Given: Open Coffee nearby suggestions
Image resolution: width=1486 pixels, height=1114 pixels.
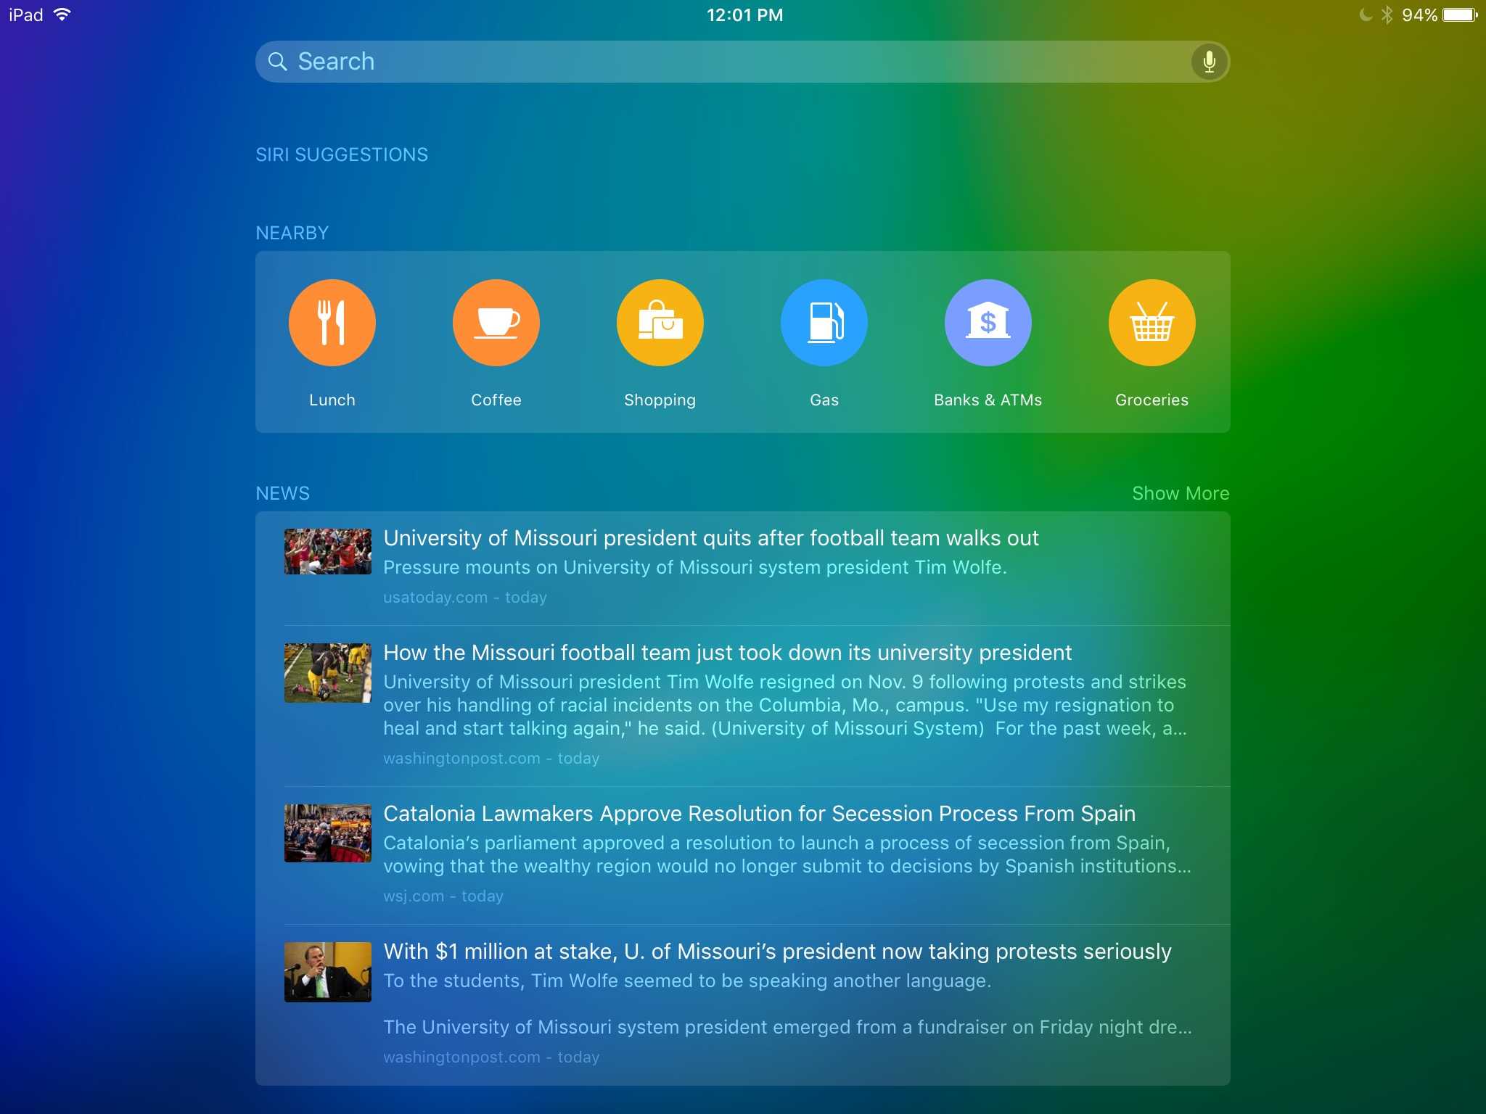Looking at the screenshot, I should (x=496, y=323).
